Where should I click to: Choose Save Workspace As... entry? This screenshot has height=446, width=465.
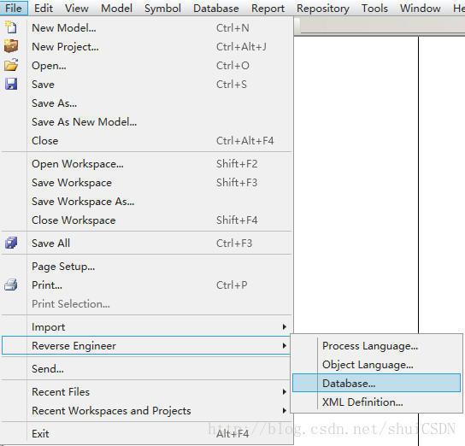147,202
